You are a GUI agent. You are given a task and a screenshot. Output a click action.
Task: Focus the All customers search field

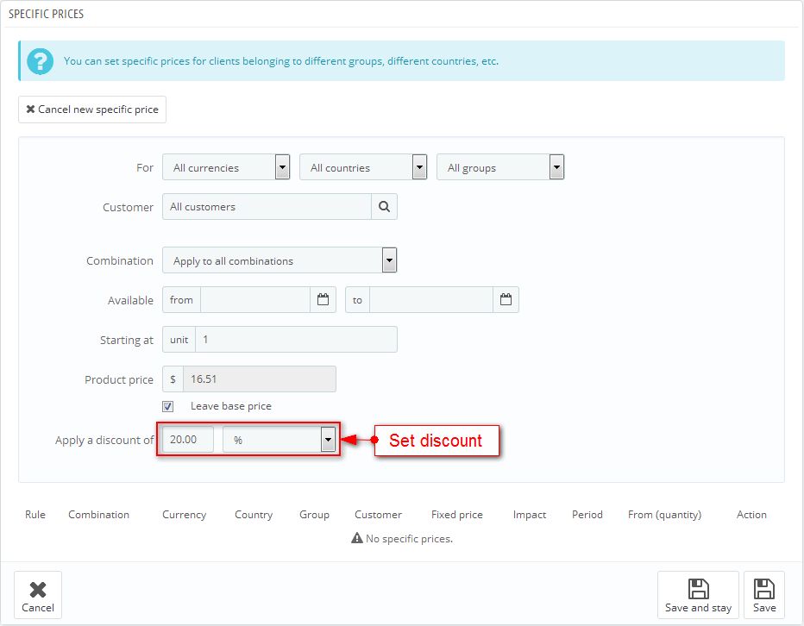[x=267, y=207]
